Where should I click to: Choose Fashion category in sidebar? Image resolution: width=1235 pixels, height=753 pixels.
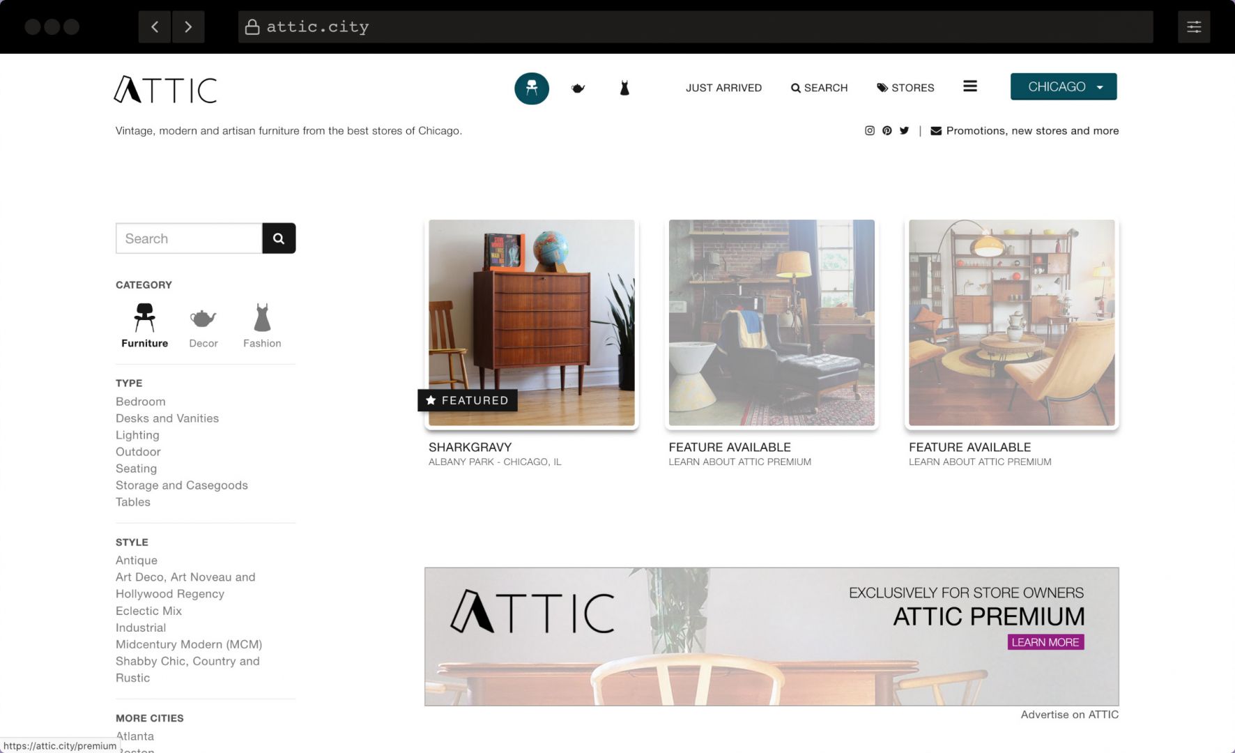tap(262, 326)
